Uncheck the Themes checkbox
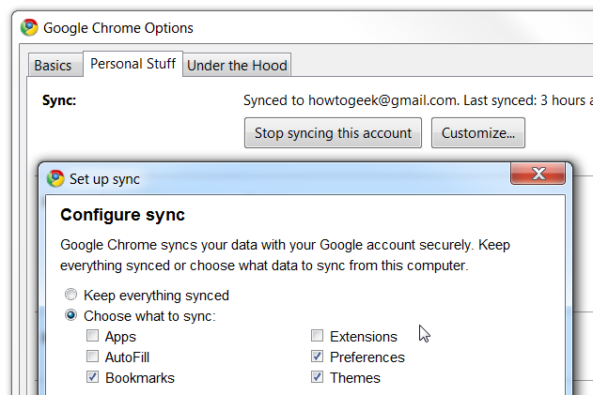Viewport: 593px width, 395px height. click(x=318, y=378)
